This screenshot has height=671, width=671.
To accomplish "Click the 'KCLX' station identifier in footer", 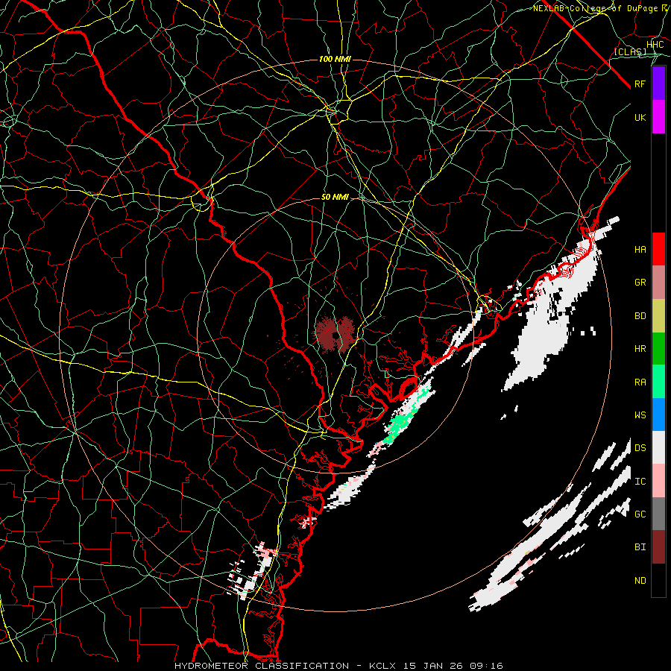I will [x=382, y=666].
